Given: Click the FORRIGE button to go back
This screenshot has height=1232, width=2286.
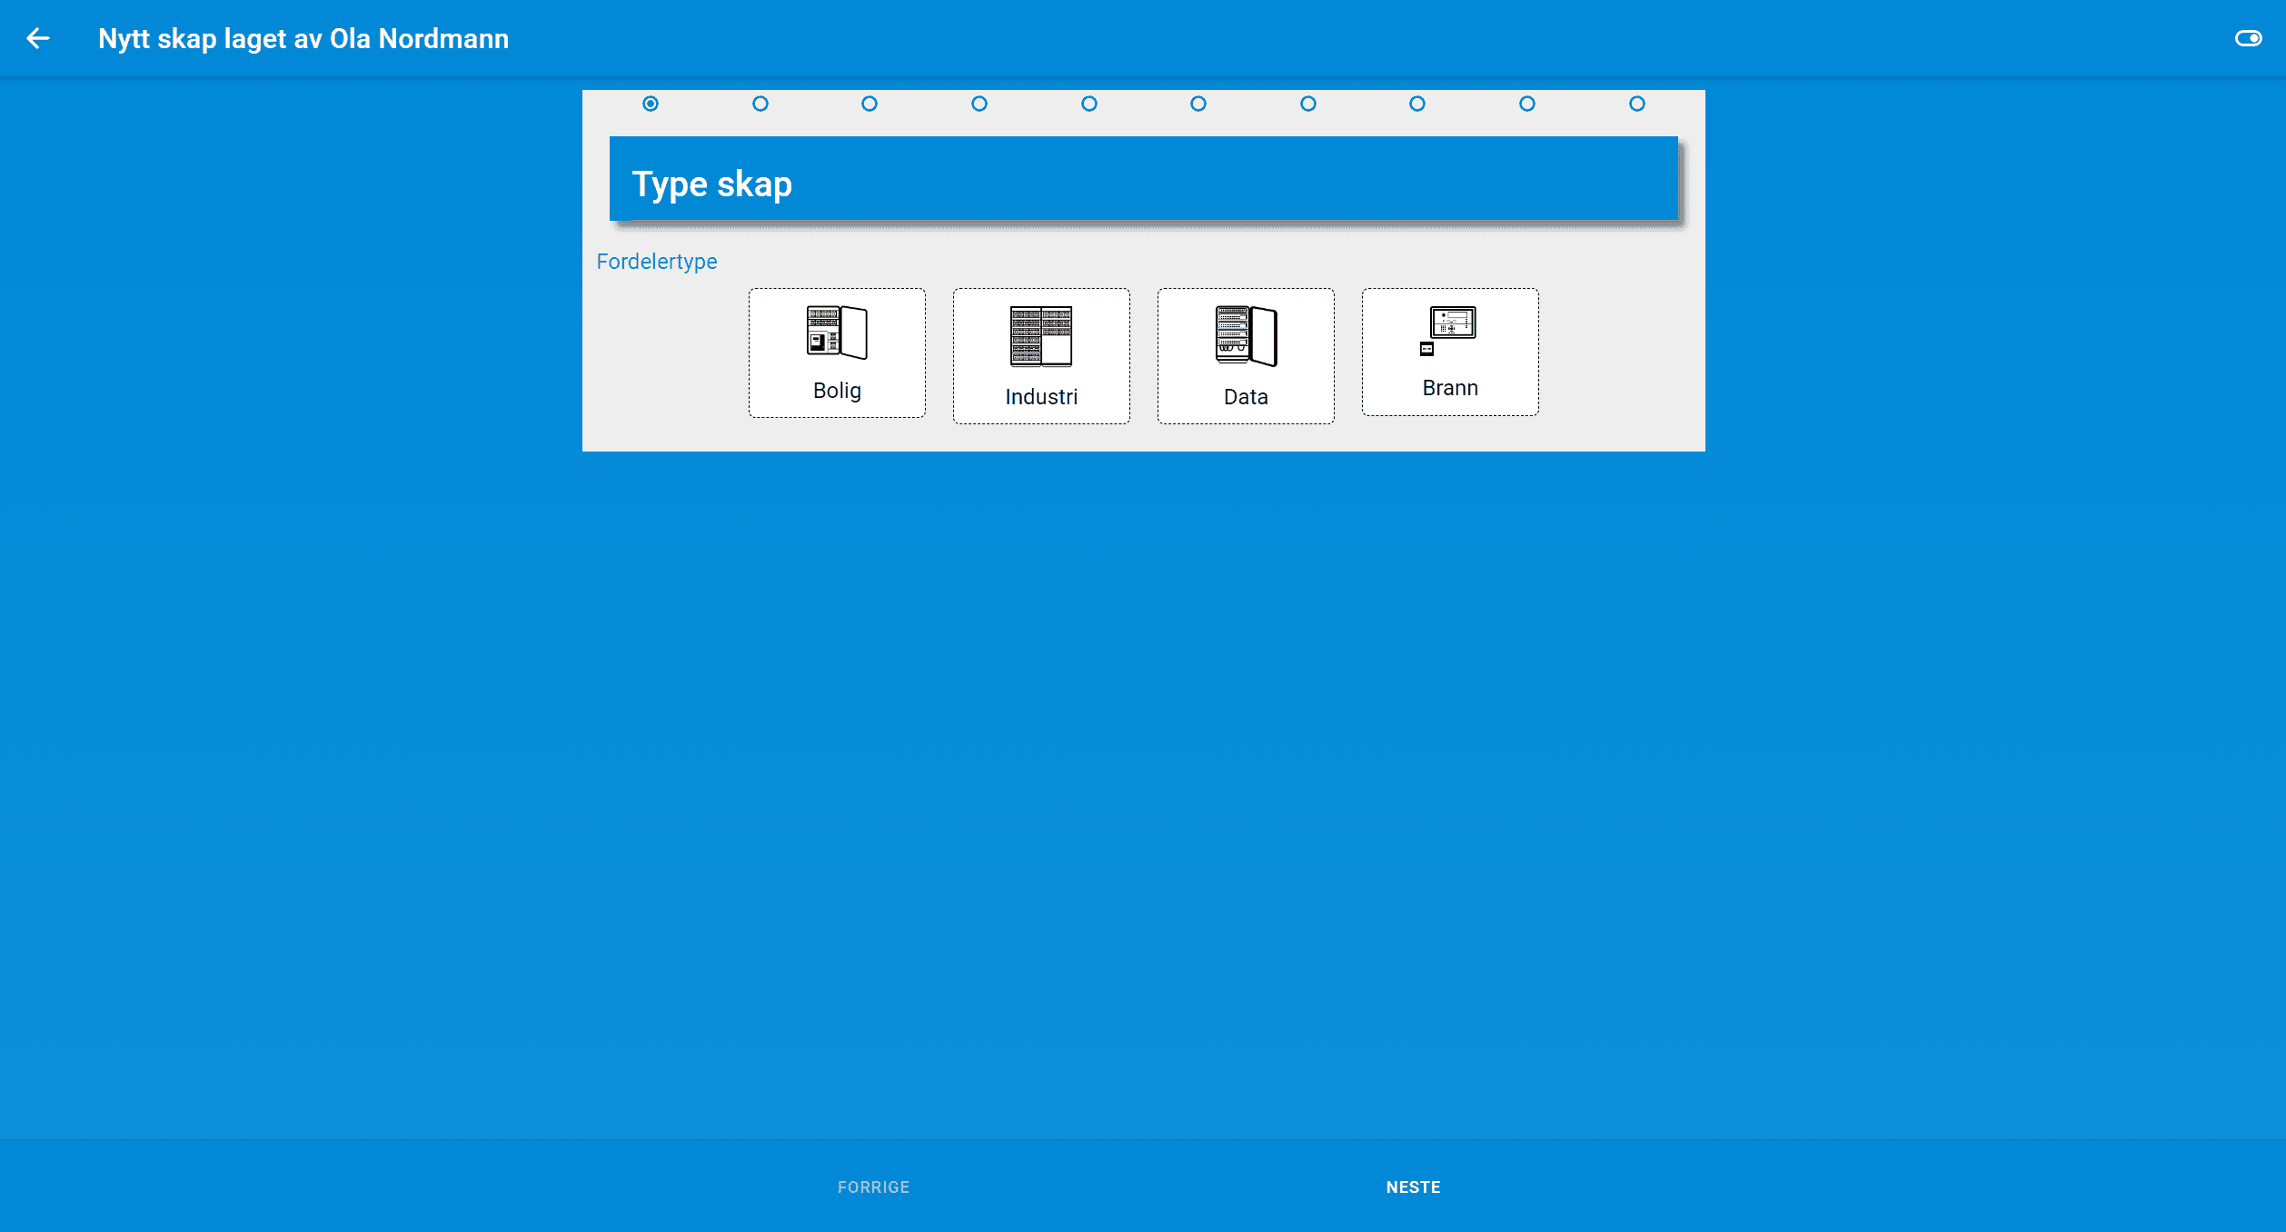Looking at the screenshot, I should [x=874, y=1188].
